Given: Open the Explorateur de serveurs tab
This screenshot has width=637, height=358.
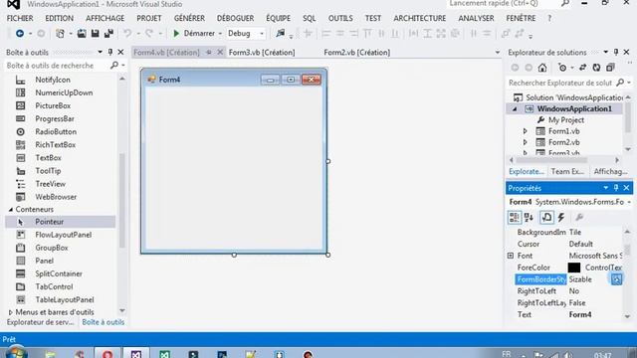Looking at the screenshot, I should tap(40, 322).
